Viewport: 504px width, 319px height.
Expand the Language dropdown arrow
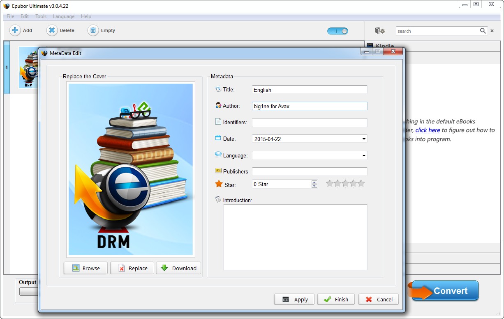pos(364,155)
